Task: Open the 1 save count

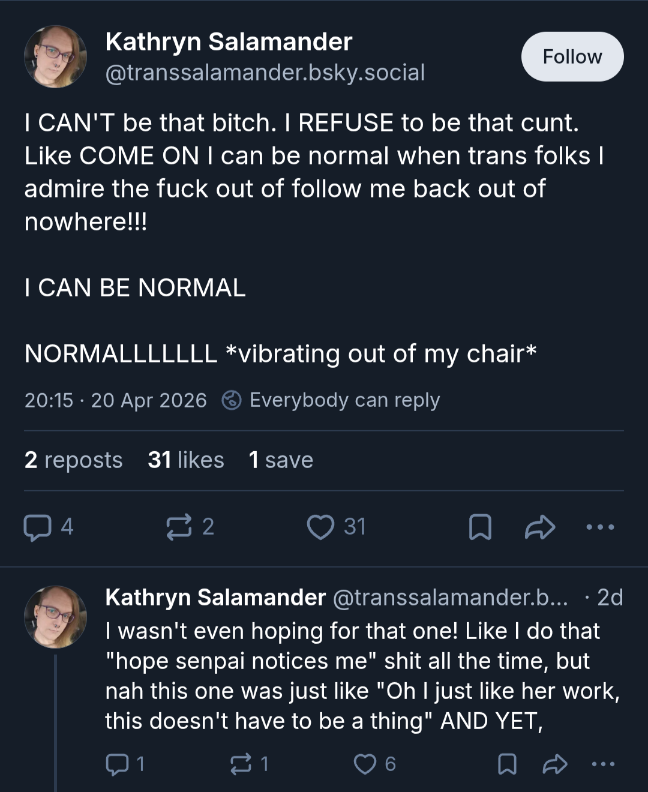Action: [x=281, y=460]
